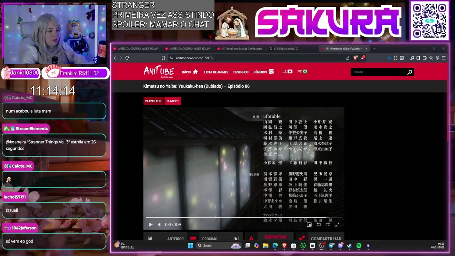455x256 pixels.
Task: Open the Windows Start menu
Action: point(190,246)
